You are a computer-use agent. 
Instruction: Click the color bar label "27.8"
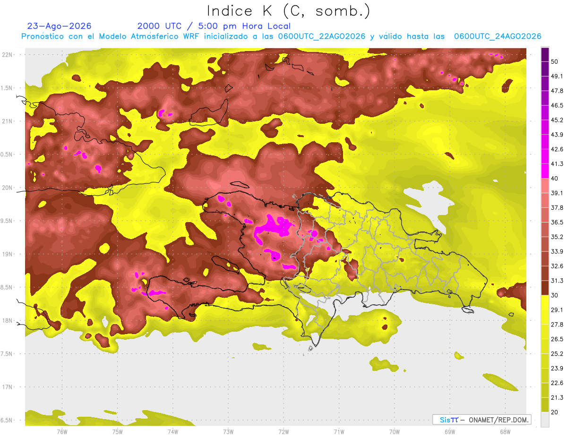point(557,325)
